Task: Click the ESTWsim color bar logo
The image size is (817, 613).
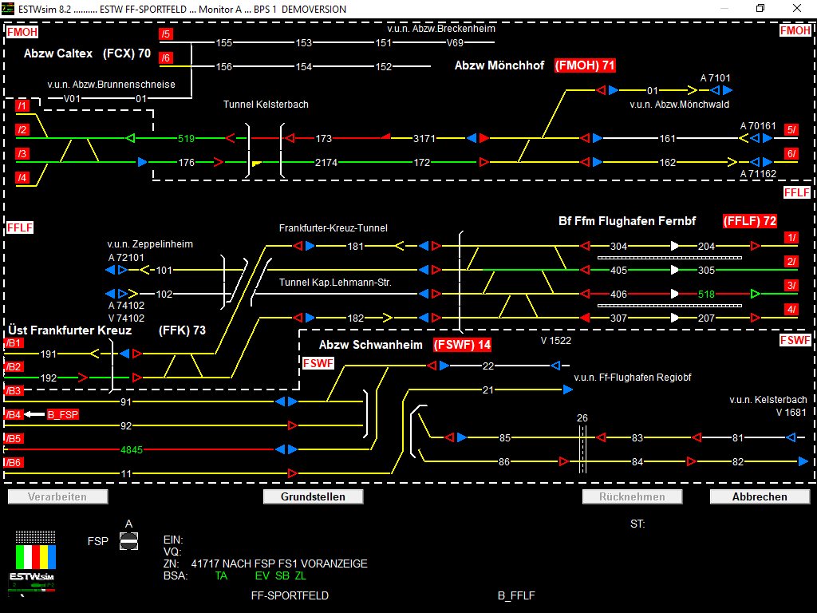Action: (34, 558)
